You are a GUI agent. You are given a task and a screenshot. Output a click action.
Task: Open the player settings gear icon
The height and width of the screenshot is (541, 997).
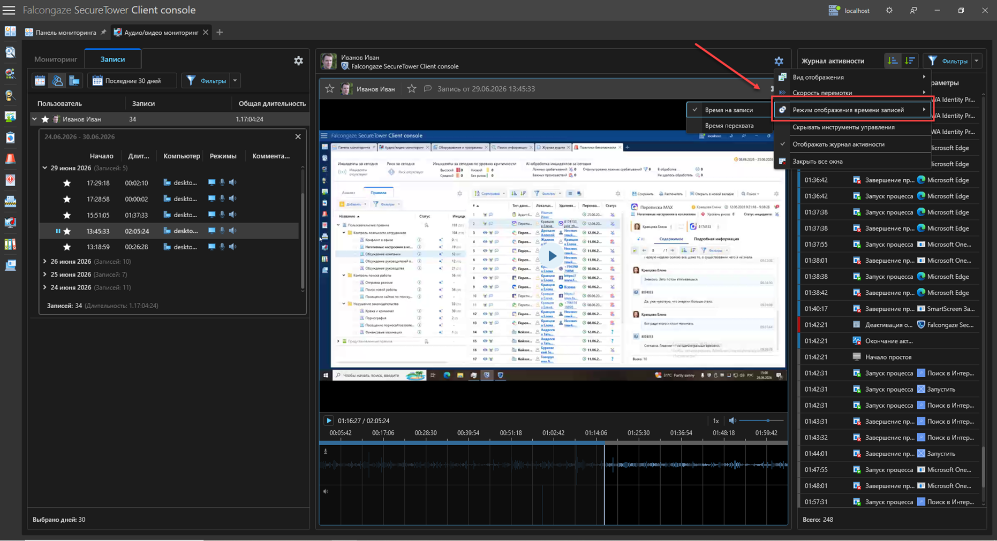click(779, 61)
